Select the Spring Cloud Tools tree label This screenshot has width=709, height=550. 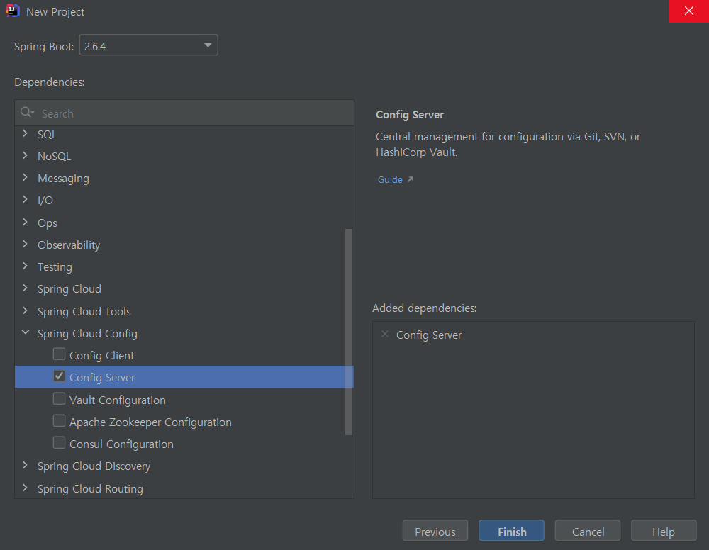click(x=84, y=311)
